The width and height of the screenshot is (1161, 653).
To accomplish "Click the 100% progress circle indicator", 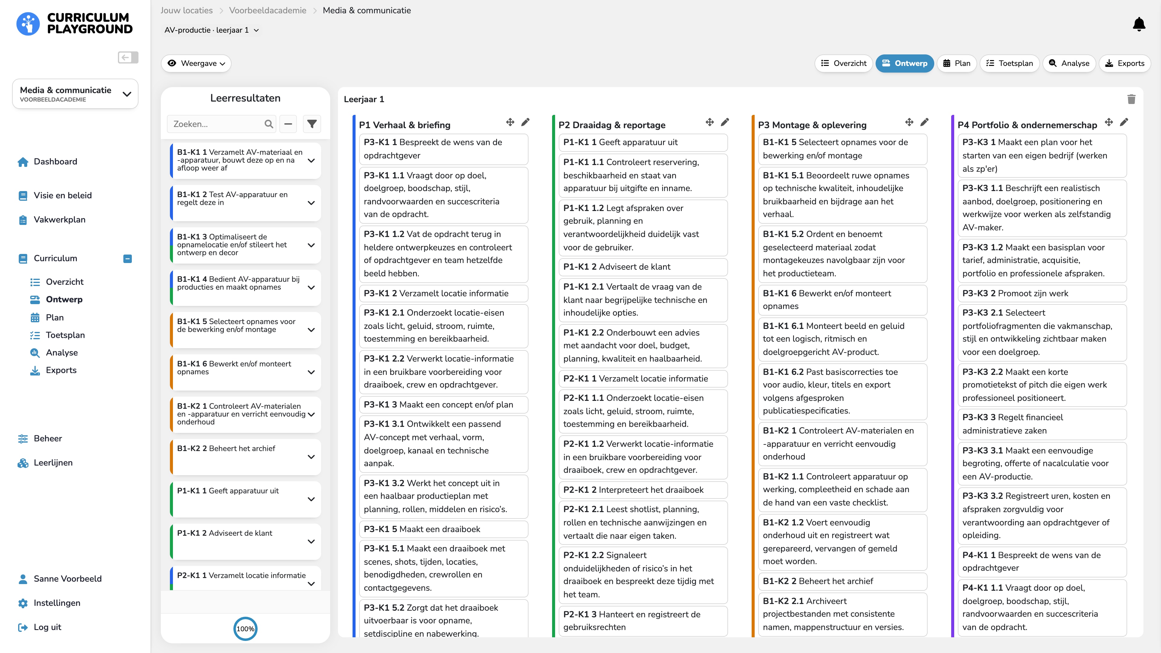I will tap(245, 629).
